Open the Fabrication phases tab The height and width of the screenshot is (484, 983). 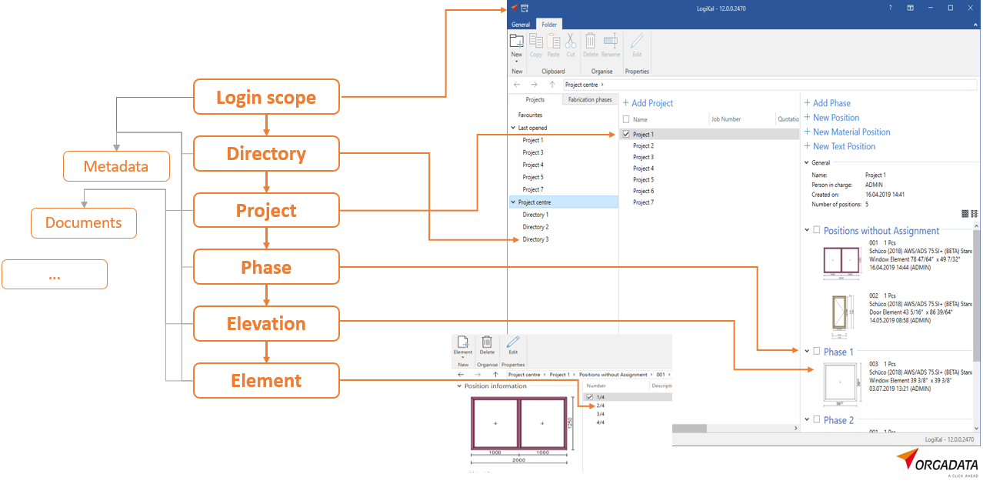590,100
